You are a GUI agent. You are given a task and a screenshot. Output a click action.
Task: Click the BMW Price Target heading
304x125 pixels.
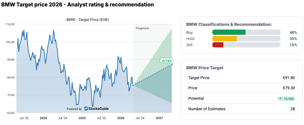[x=205, y=67]
